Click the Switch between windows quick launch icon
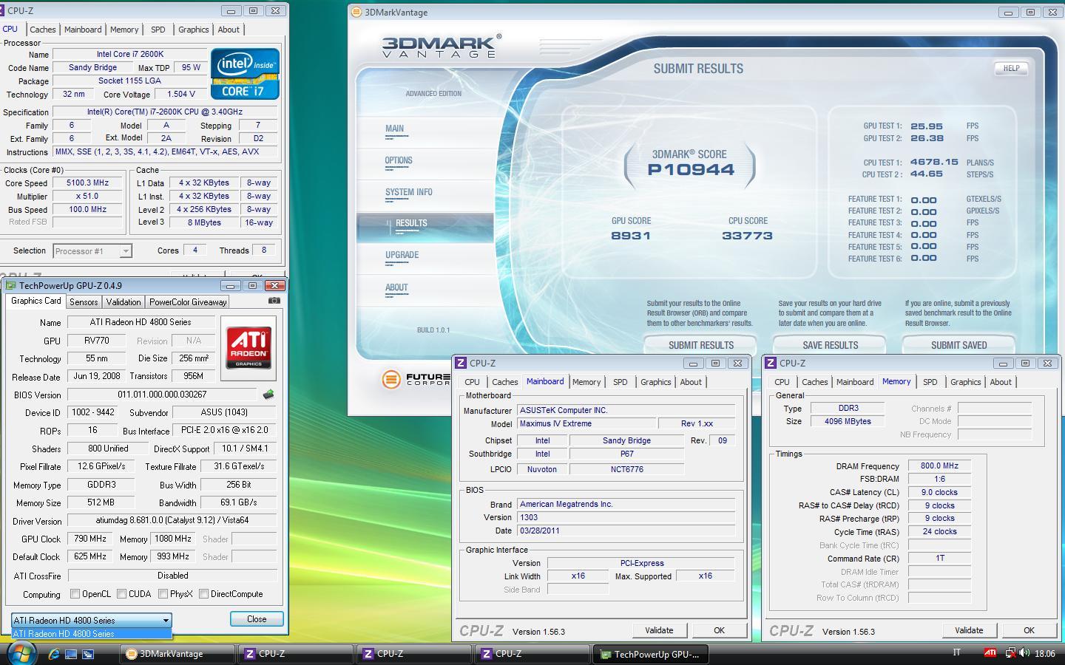The image size is (1065, 665). [87, 654]
